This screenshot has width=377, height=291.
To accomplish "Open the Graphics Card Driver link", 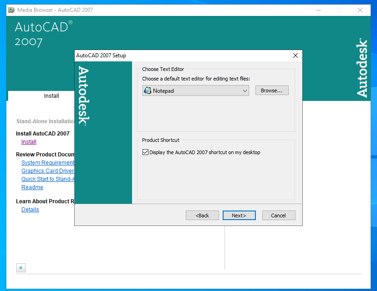I will click(47, 171).
